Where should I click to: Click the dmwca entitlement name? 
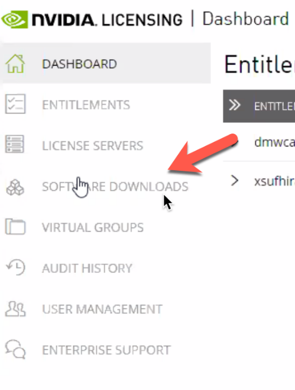click(x=274, y=142)
